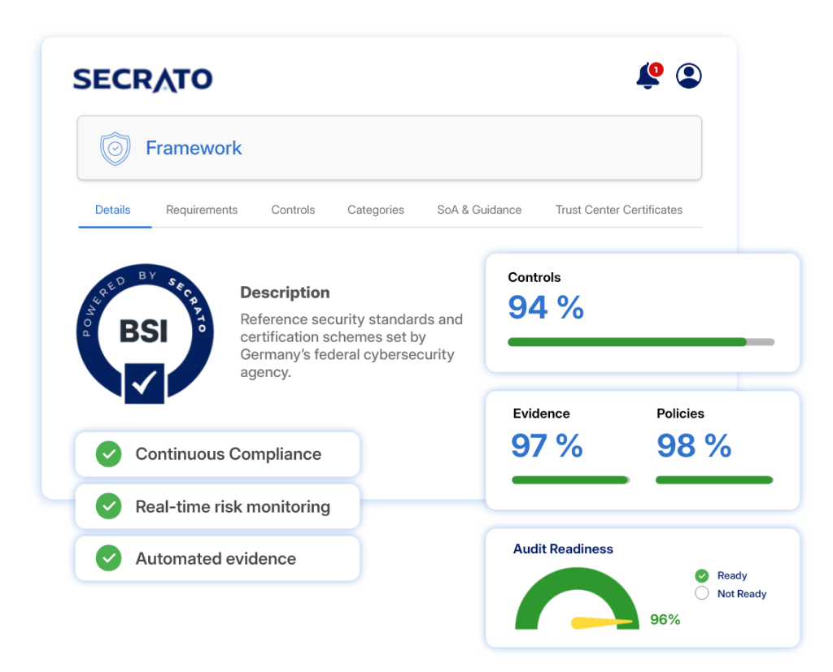Click the Automated evidence label
The height and width of the screenshot is (672, 833).
click(x=216, y=558)
